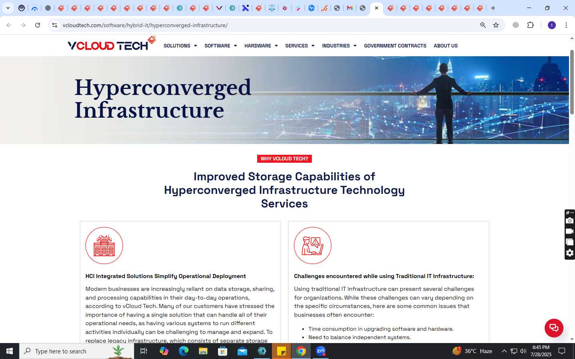Switch to the balance-scale icon tab
The height and width of the screenshot is (359, 575).
click(272, 8)
